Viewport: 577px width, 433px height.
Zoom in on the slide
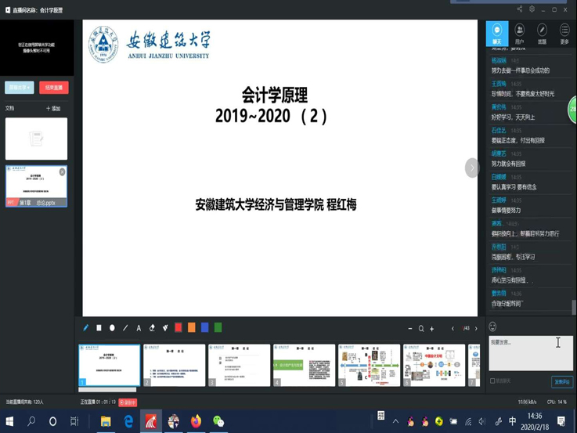pyautogui.click(x=431, y=329)
